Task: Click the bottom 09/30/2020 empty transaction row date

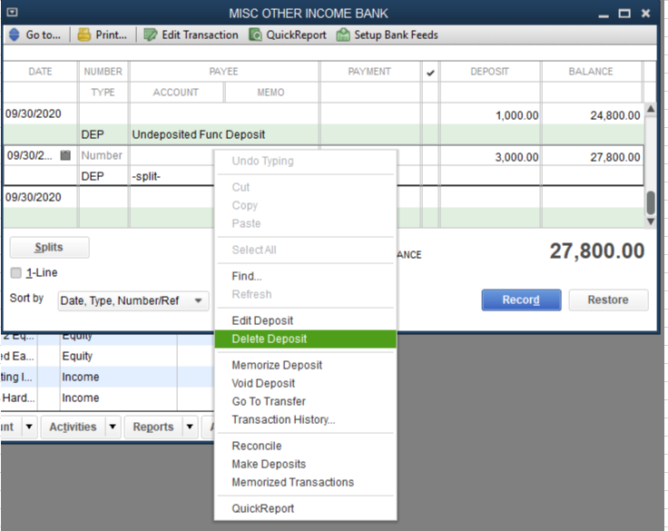Action: pos(34,197)
